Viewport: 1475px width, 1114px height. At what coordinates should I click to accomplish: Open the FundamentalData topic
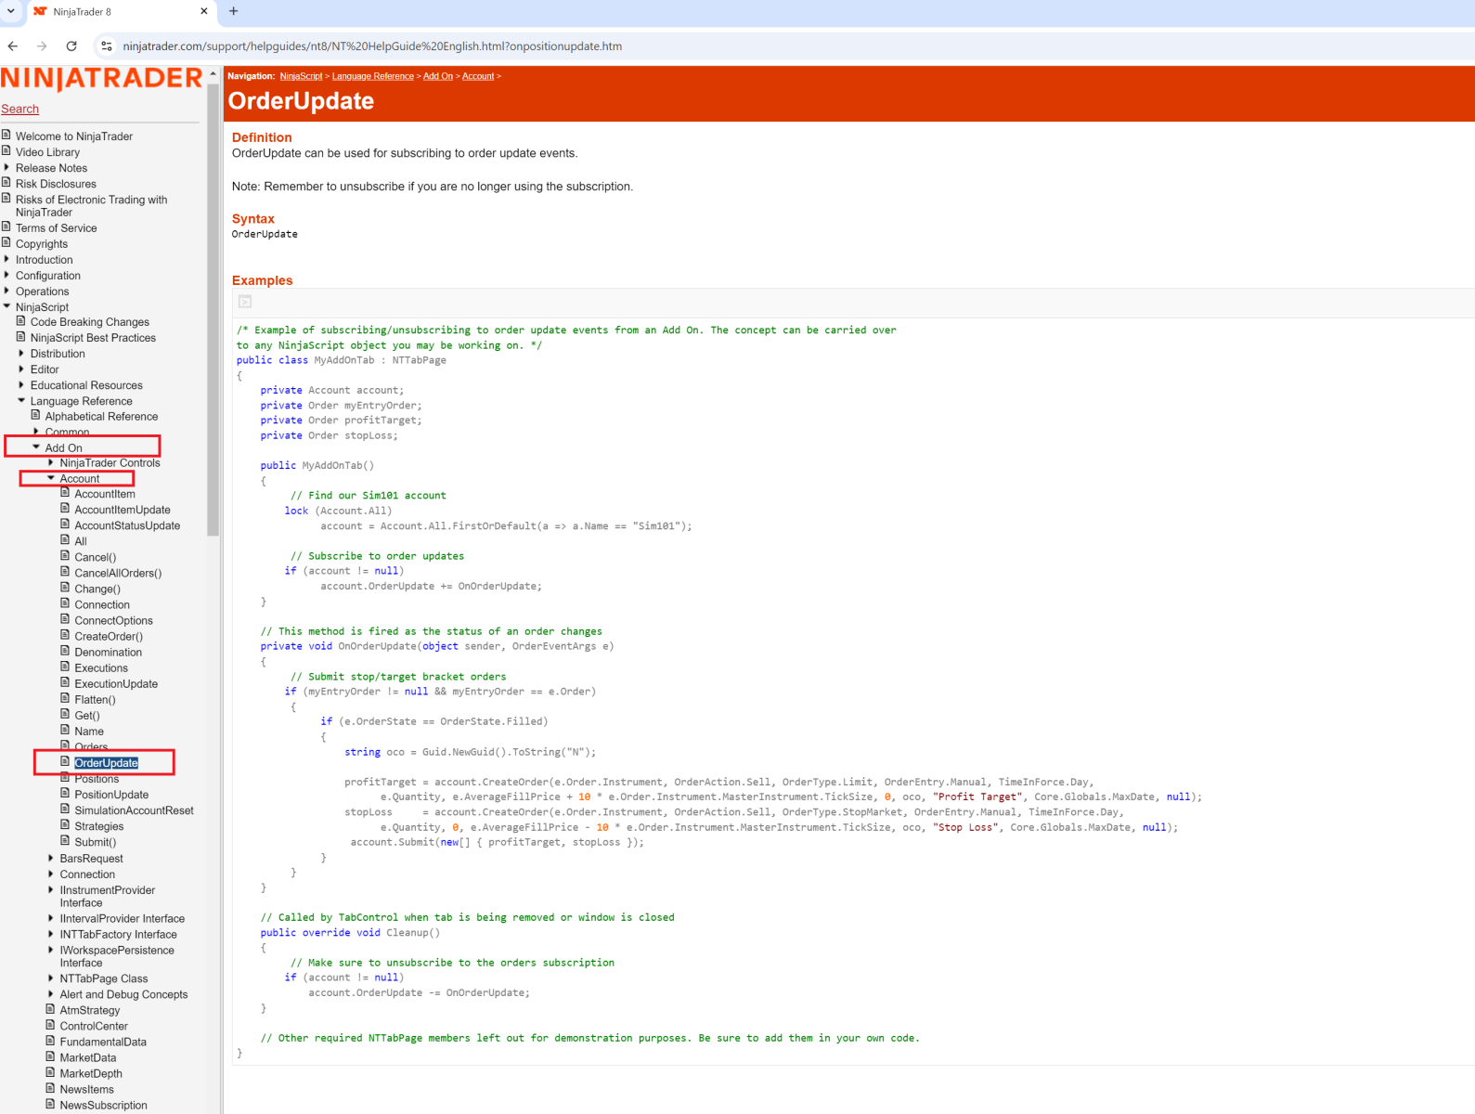tap(103, 1042)
